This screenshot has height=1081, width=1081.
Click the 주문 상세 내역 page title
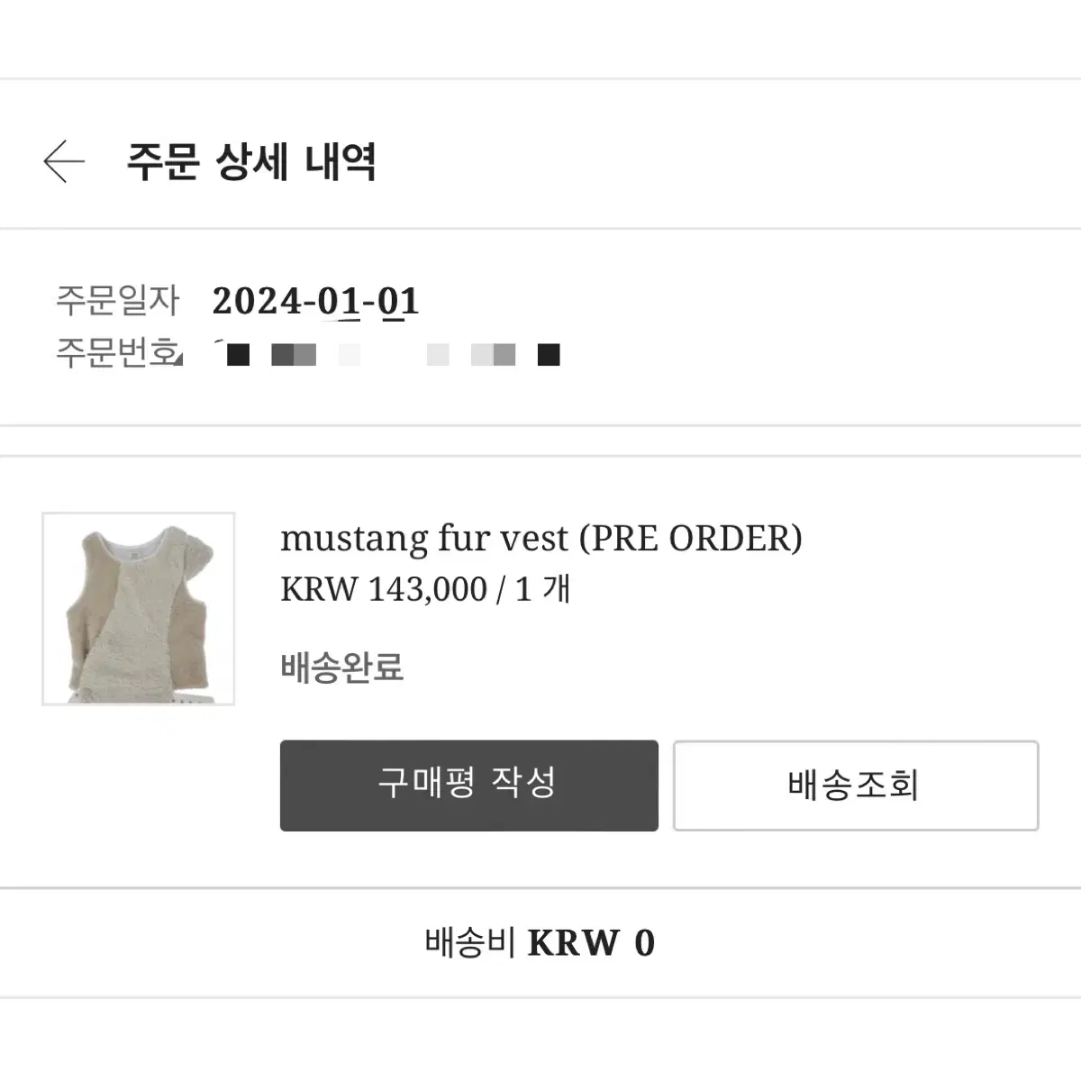(x=251, y=162)
